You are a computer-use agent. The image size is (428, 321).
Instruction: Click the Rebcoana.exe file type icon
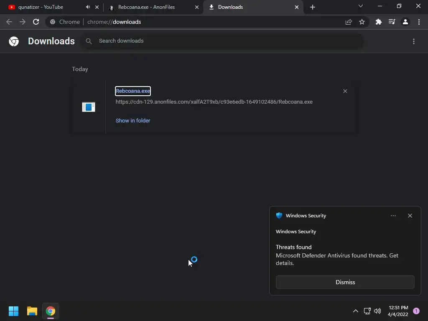coord(89,107)
